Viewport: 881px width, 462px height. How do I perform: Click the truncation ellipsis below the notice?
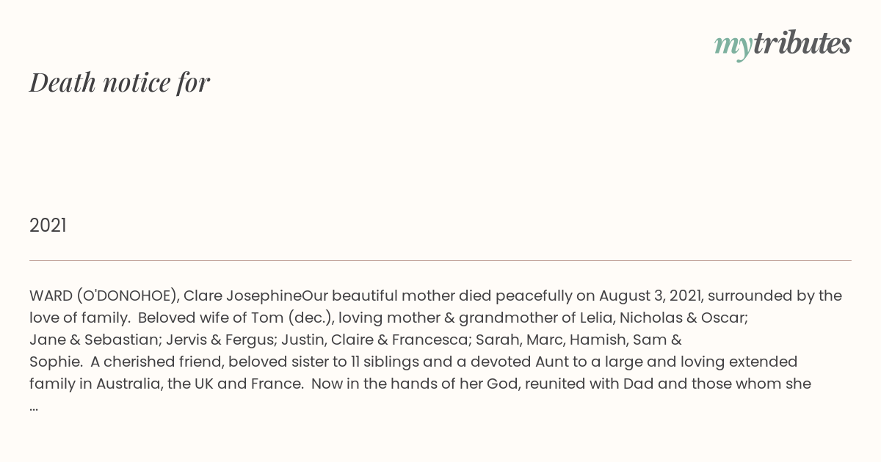[34, 408]
